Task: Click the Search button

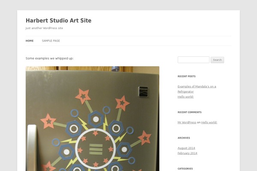Action: pyautogui.click(x=217, y=60)
